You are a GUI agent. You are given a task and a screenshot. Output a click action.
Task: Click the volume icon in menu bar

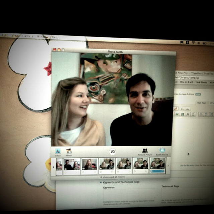(x=198, y=43)
